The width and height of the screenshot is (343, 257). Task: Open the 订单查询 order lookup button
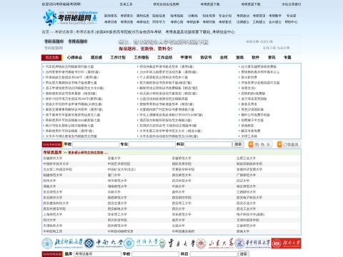[289, 144]
